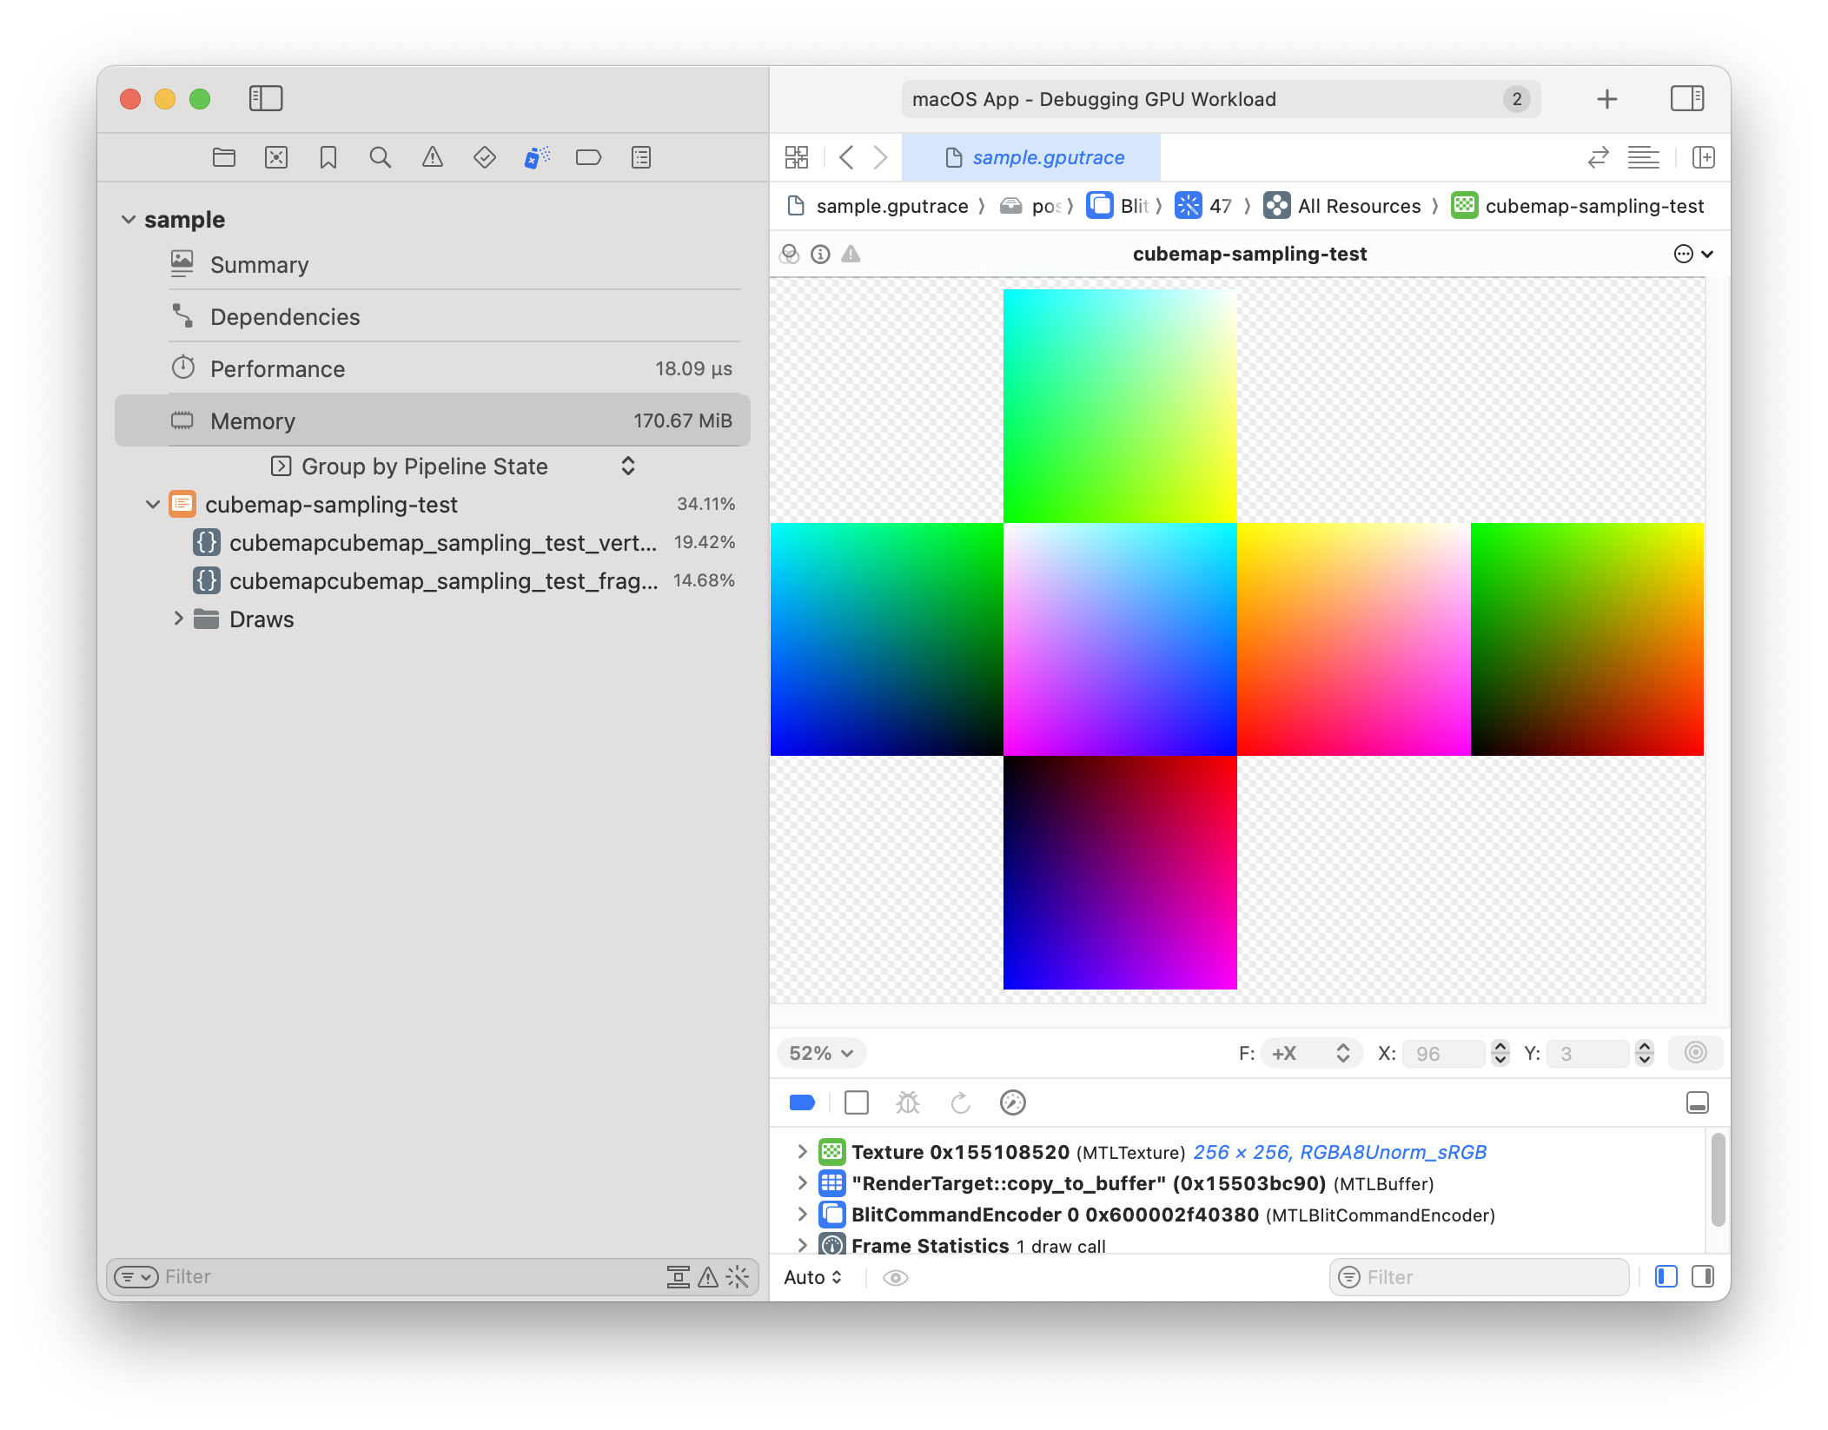Click sample.gputrace in the jump bar
Viewport: 1828px width, 1430px height.
878,206
